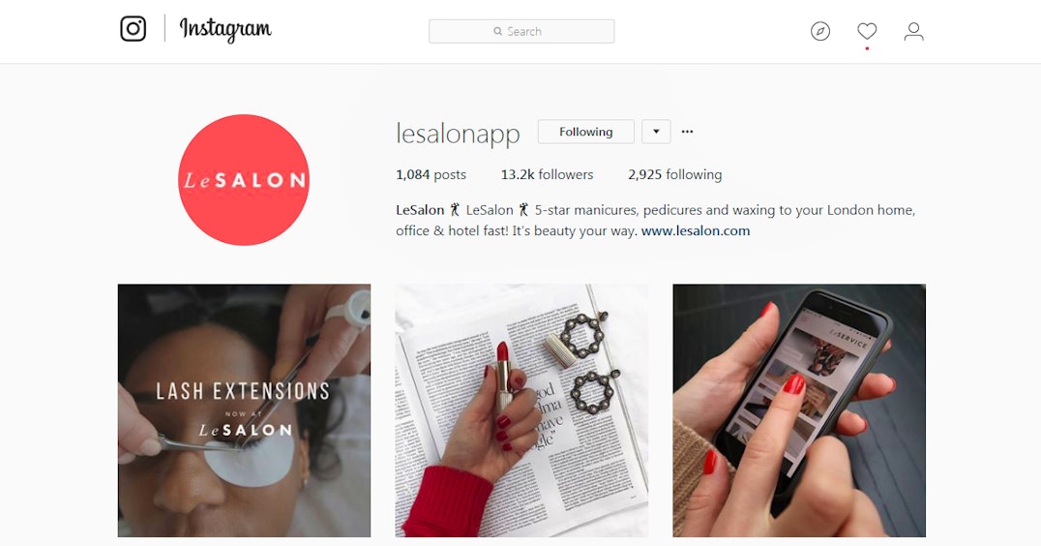Screen dimensions: 1041x546
Task: Click the 1,084 posts count
Action: (x=431, y=174)
